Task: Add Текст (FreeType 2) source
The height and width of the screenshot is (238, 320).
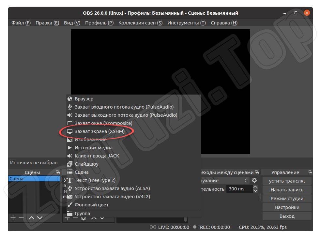Action: tap(133, 180)
